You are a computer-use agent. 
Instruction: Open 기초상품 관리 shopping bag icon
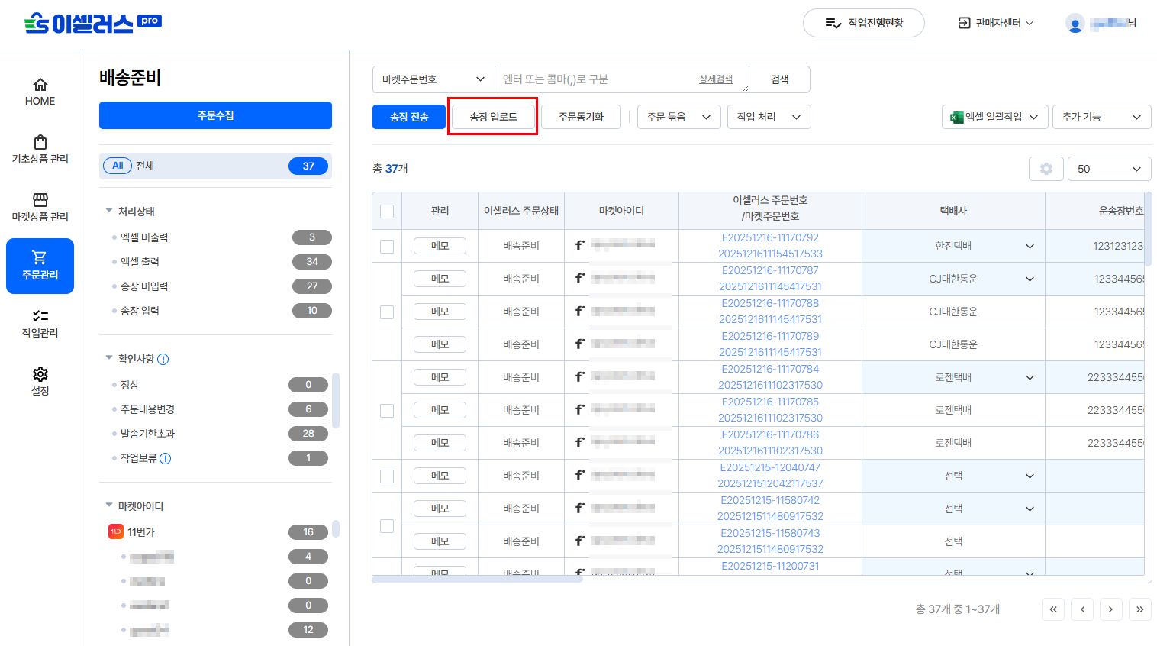pyautogui.click(x=40, y=143)
